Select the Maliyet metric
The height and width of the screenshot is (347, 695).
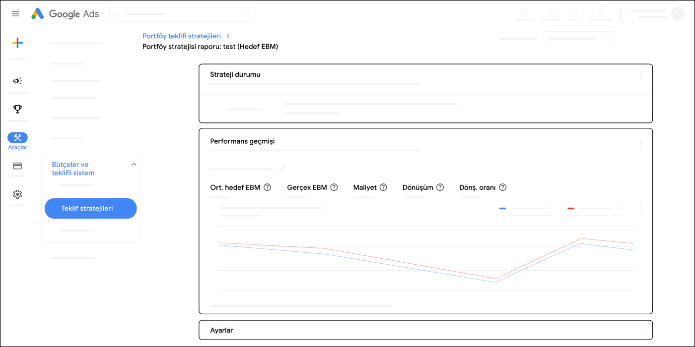[x=365, y=187]
